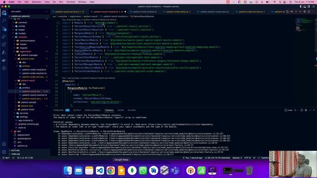Click the errors and warnings status indicator

click(25, 158)
